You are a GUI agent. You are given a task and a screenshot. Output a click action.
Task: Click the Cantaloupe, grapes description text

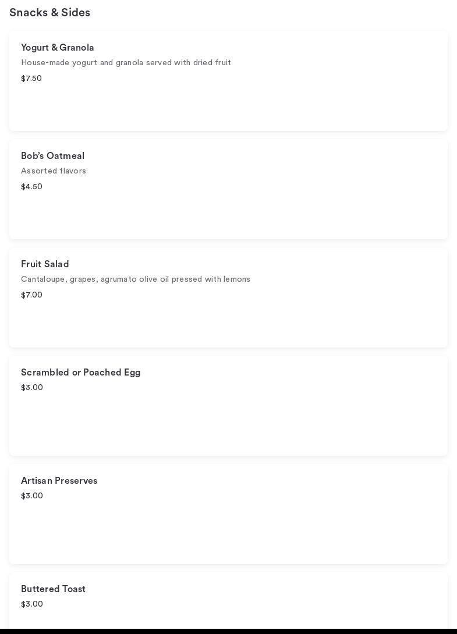point(136,279)
